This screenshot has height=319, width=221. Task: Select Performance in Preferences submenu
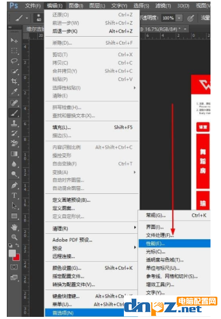click(x=174, y=243)
